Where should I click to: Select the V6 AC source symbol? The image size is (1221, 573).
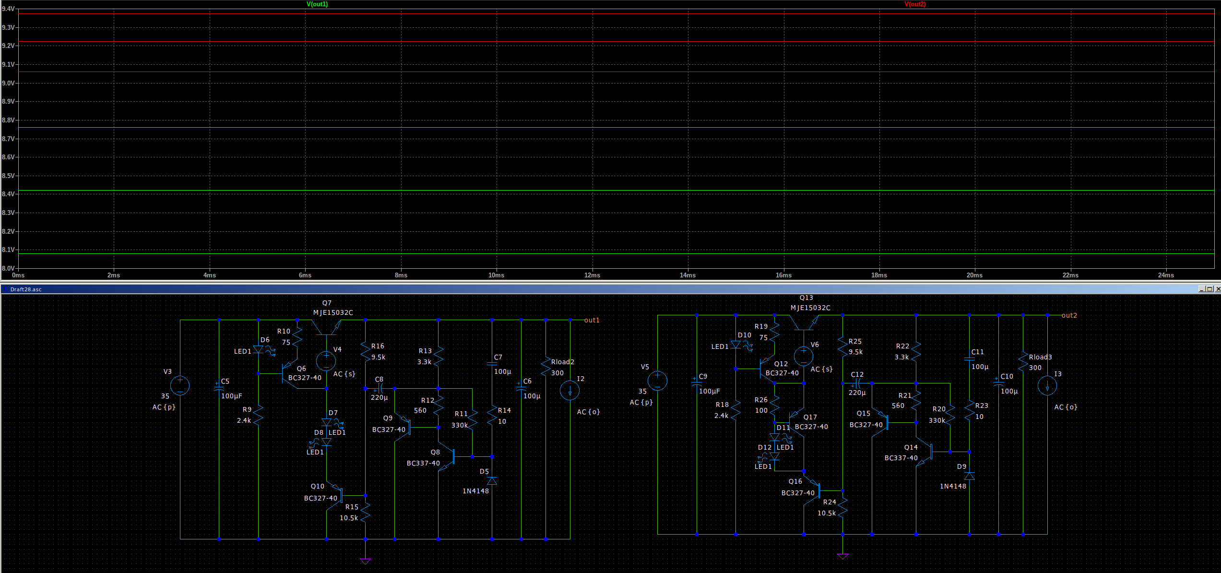(x=804, y=356)
